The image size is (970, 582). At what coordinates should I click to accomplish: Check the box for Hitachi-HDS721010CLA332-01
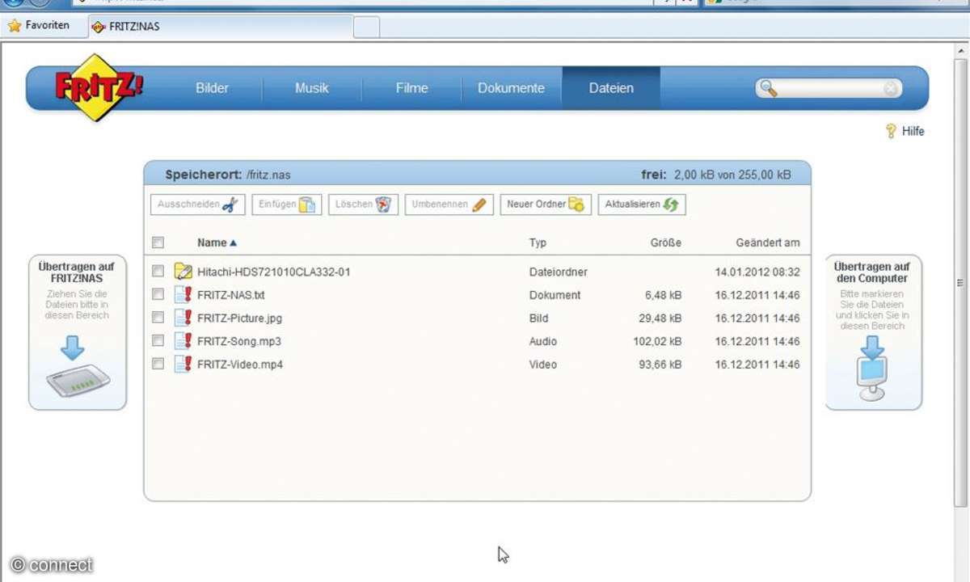click(158, 272)
